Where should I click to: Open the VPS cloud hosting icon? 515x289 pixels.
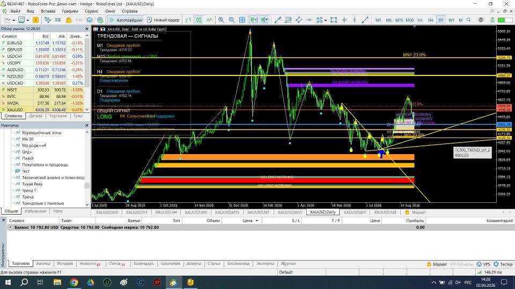(x=90, y=20)
